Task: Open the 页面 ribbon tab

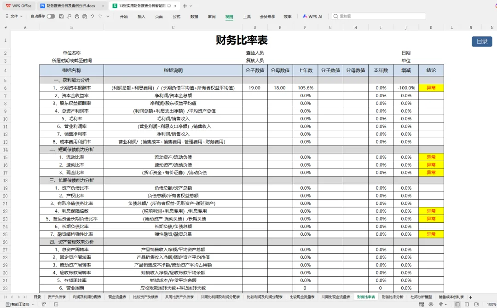Action: pos(159,17)
